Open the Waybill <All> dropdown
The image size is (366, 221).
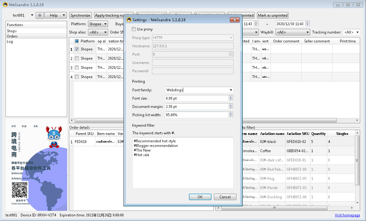[x=293, y=32]
